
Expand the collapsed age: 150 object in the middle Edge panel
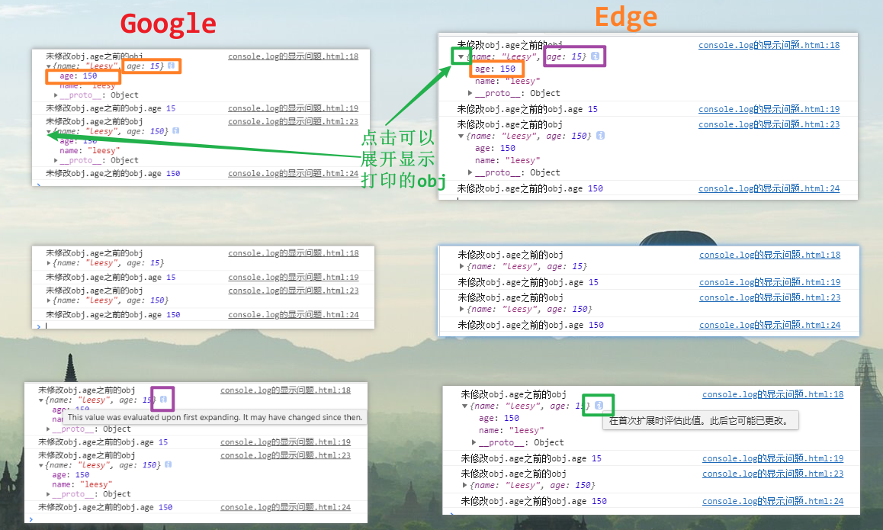[462, 310]
